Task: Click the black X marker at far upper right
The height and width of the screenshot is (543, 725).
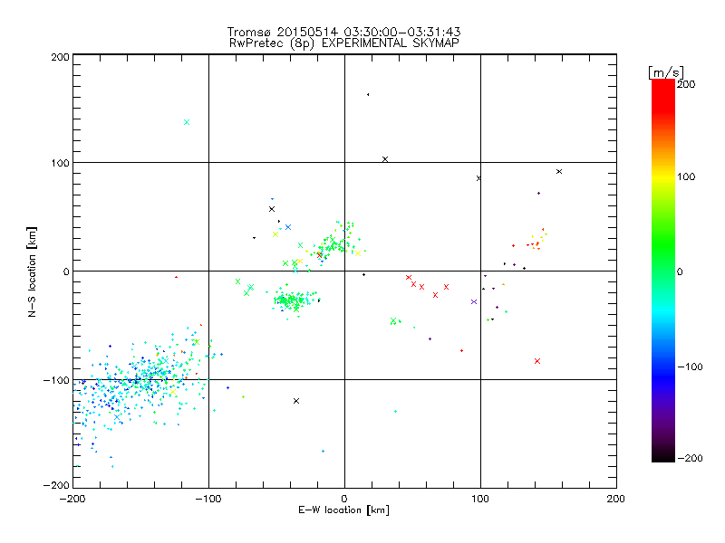Action: pos(559,171)
